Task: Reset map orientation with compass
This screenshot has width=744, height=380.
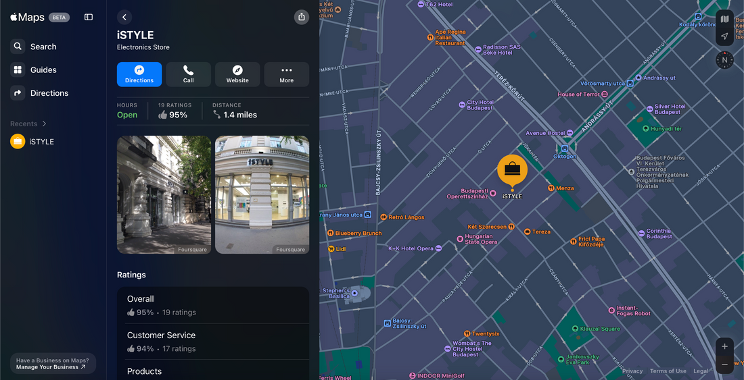Action: 724,60
